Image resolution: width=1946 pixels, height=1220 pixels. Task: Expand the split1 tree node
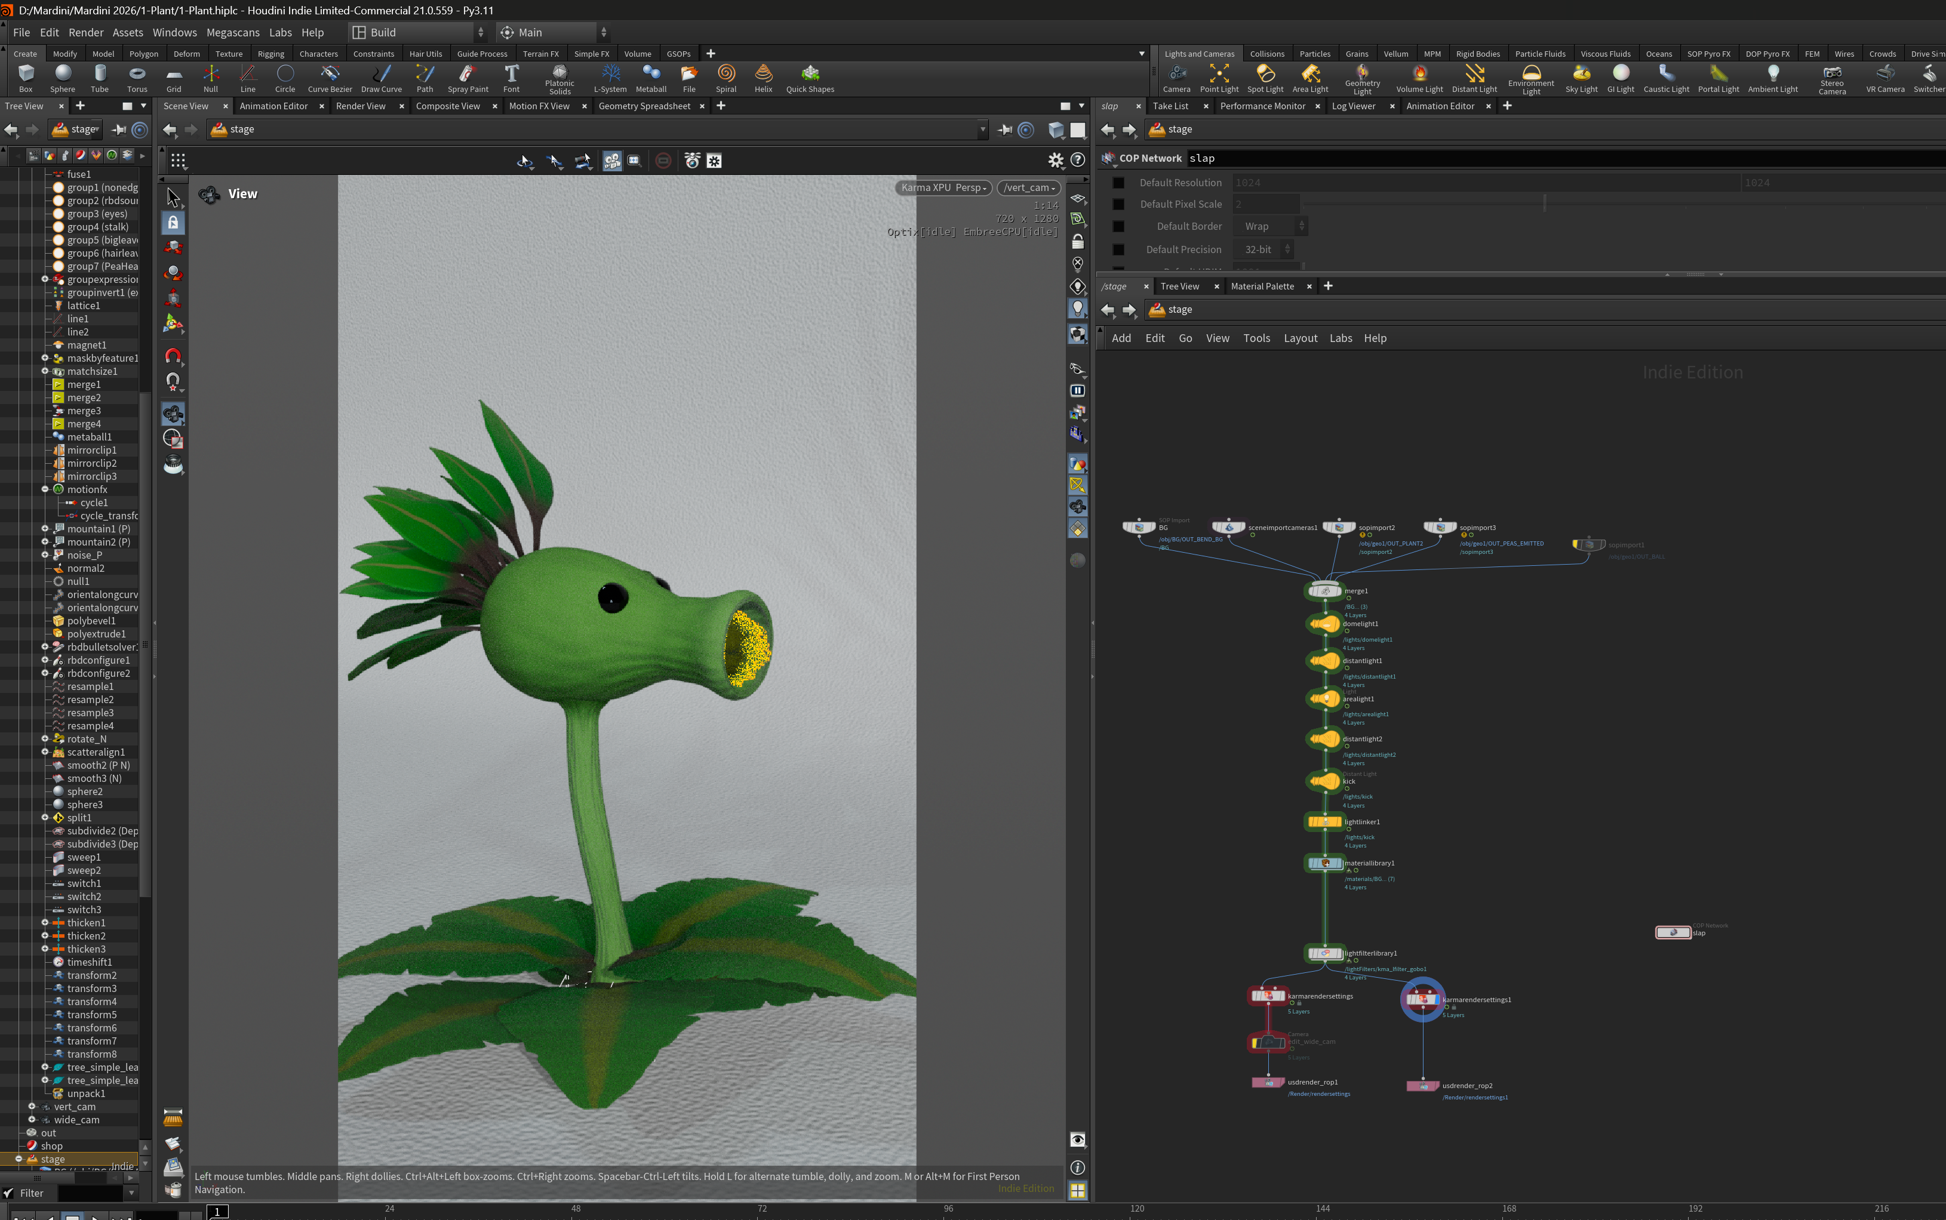coord(45,818)
